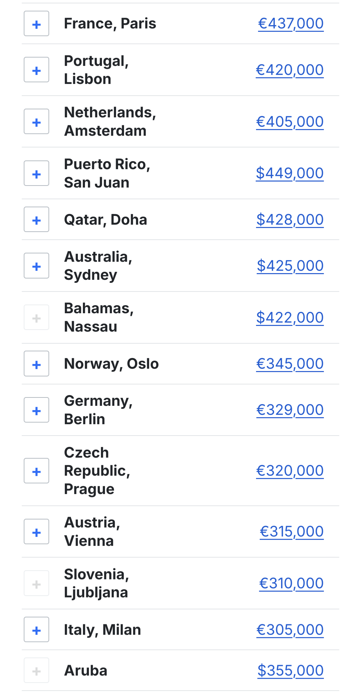Expand the France, Paris row

click(x=36, y=24)
